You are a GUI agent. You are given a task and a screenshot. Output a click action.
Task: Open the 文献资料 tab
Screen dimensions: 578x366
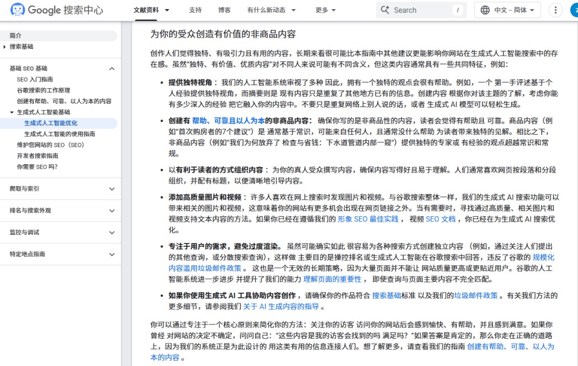[x=146, y=10]
